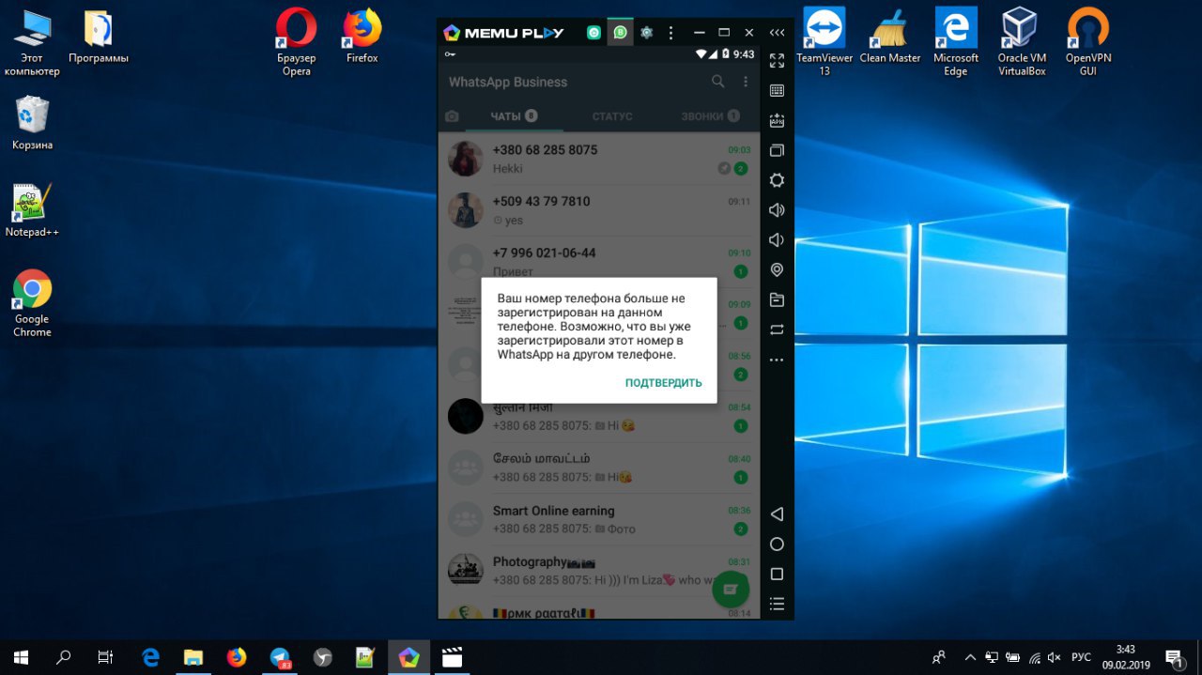Open WhatsApp search magnifier
This screenshot has width=1202, height=675.
[x=717, y=82]
